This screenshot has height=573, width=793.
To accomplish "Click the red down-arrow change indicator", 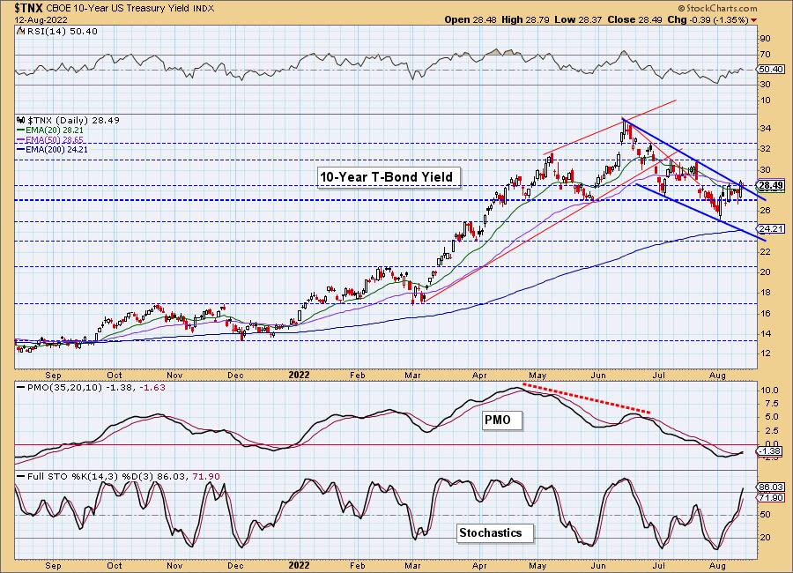I will pyautogui.click(x=754, y=20).
